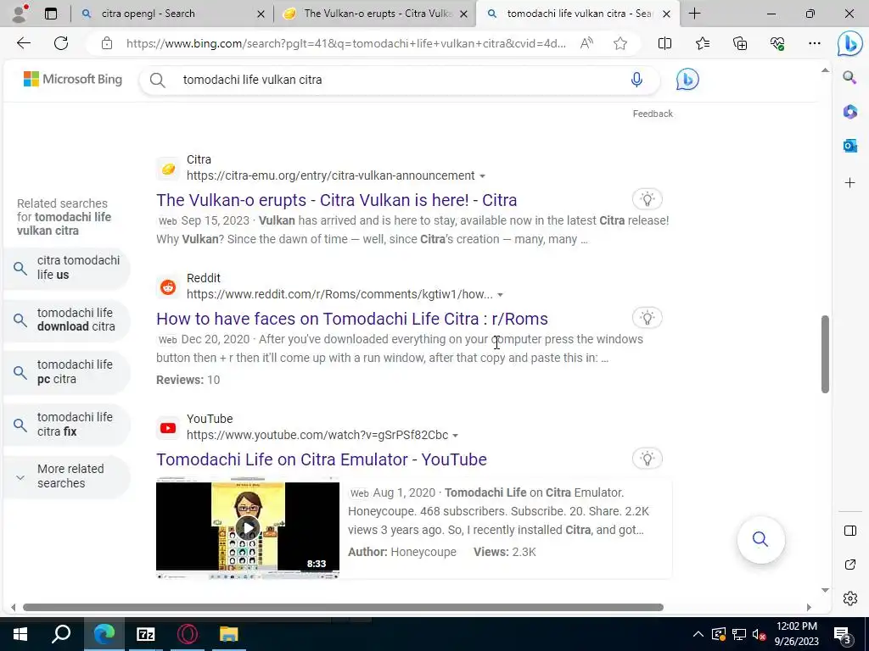Click the lightbulb icon beside the Citra Vulkan result
The width and height of the screenshot is (869, 651).
tap(648, 198)
